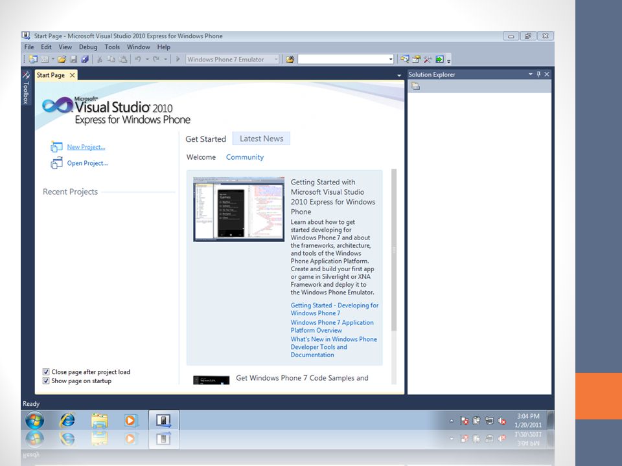
Task: Uncheck Show page on startup
Action: [x=46, y=381]
